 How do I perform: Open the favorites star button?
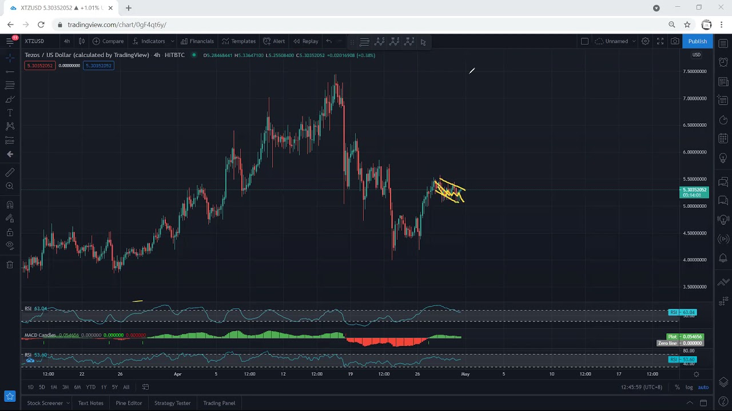pos(10,396)
